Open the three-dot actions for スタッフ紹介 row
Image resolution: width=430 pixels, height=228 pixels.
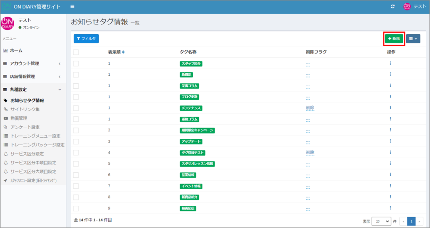[x=390, y=63]
